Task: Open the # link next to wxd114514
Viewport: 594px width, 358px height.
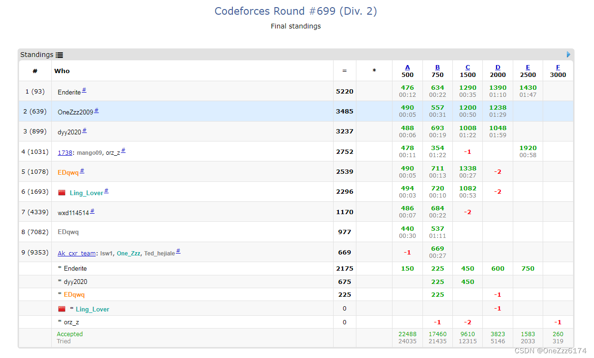Action: (x=92, y=211)
